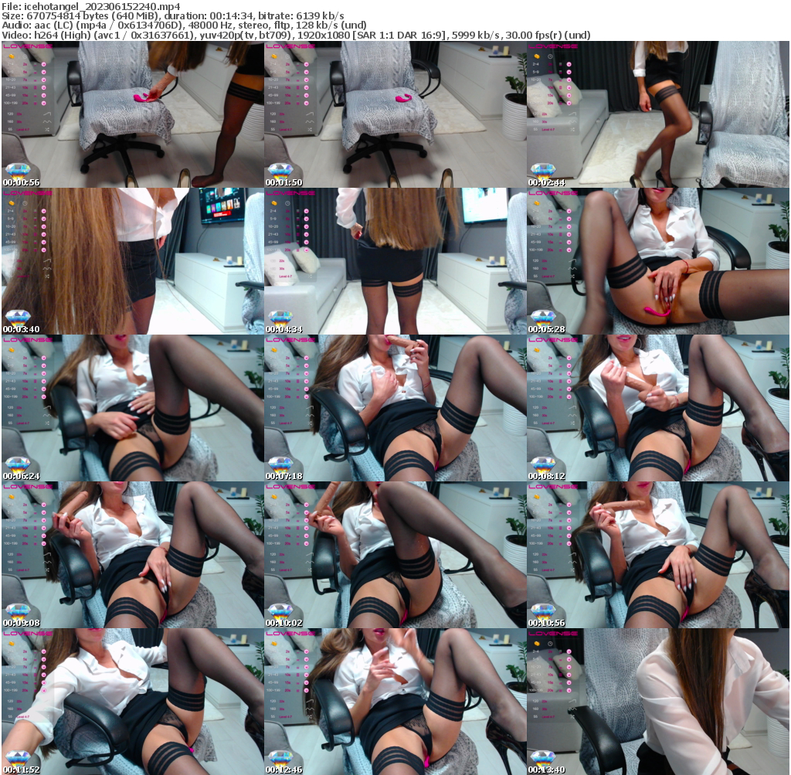Click the diamond icon above the 00:00:56 timestamp
Image resolution: width=791 pixels, height=775 pixels.
[x=19, y=170]
